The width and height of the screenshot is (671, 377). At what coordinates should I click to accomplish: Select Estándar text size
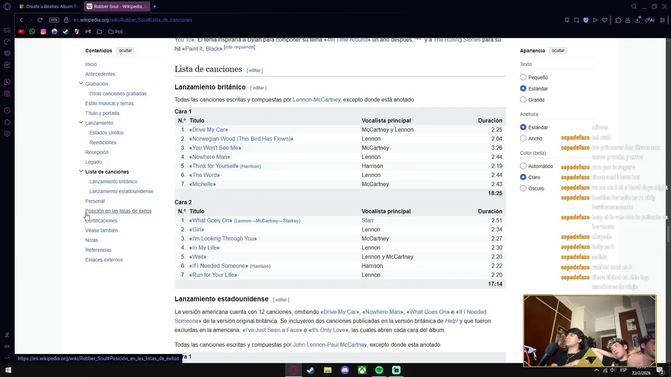tap(523, 88)
